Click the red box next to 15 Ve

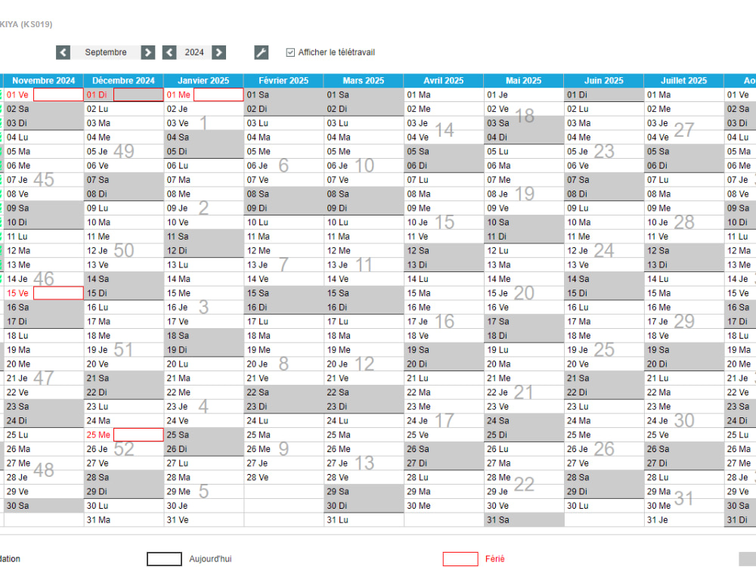(x=58, y=293)
